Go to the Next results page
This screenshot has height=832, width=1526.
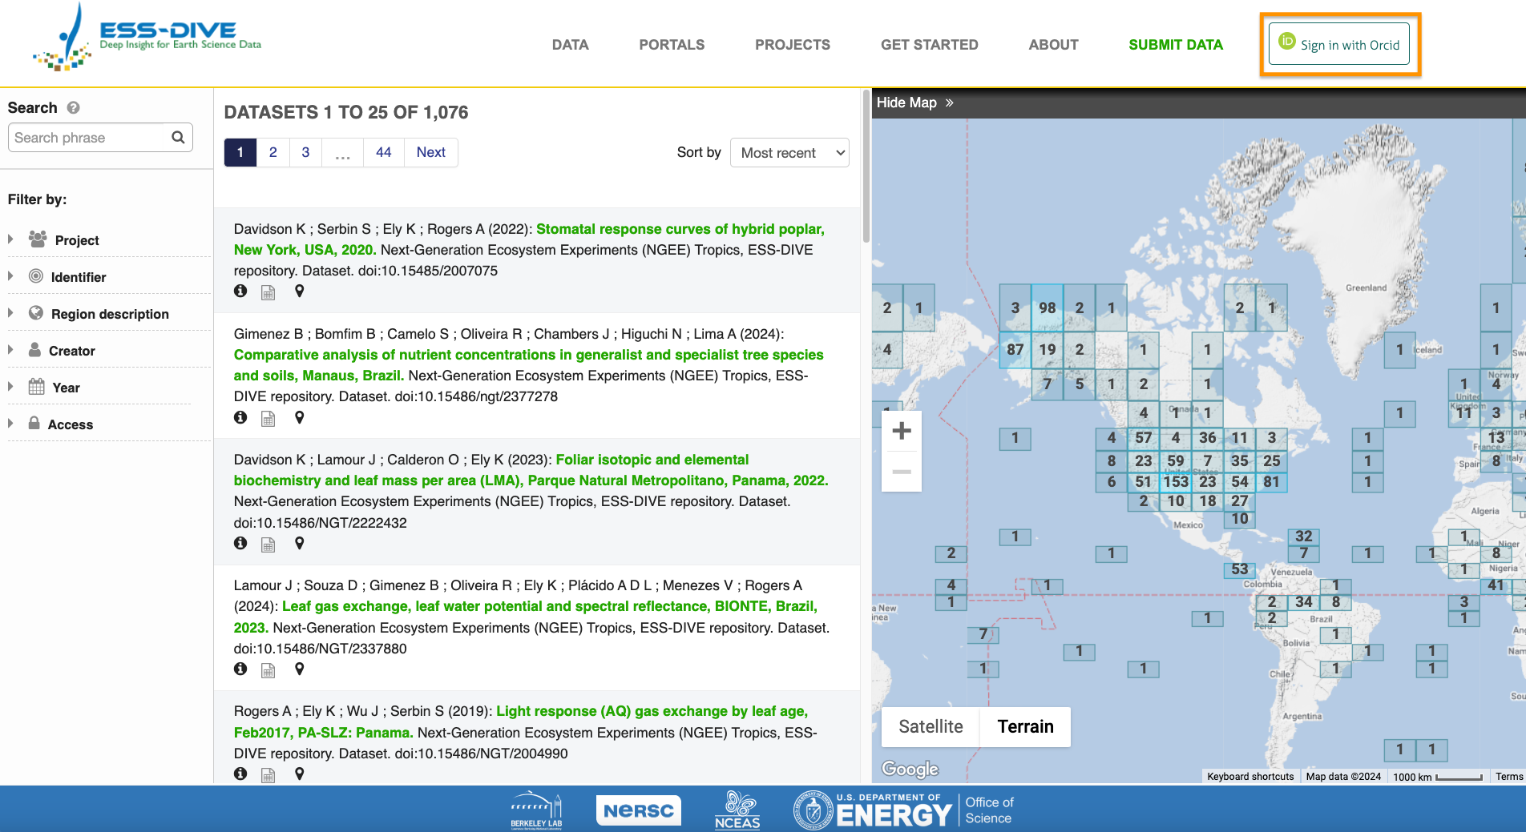tap(430, 152)
